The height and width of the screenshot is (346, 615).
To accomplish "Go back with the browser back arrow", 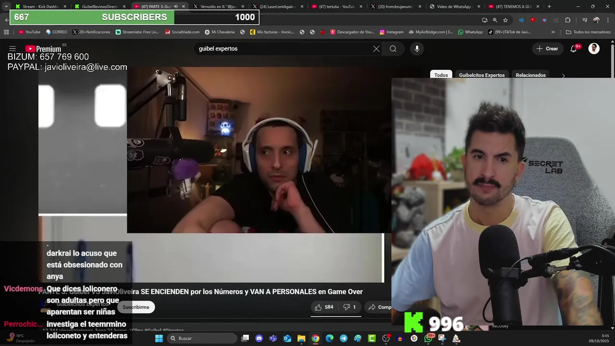I will [x=6, y=20].
